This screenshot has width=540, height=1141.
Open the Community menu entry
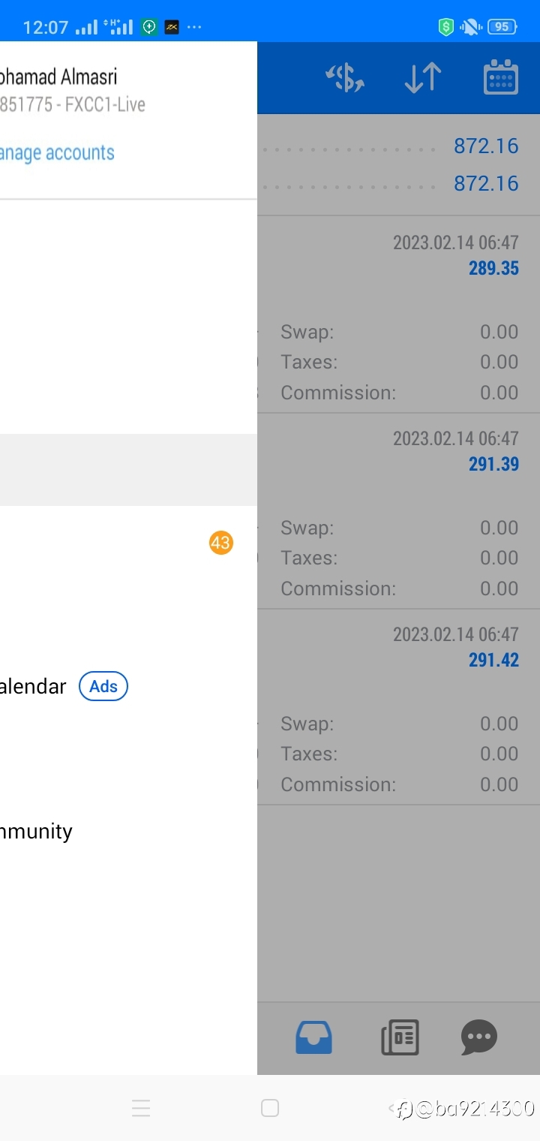36,832
